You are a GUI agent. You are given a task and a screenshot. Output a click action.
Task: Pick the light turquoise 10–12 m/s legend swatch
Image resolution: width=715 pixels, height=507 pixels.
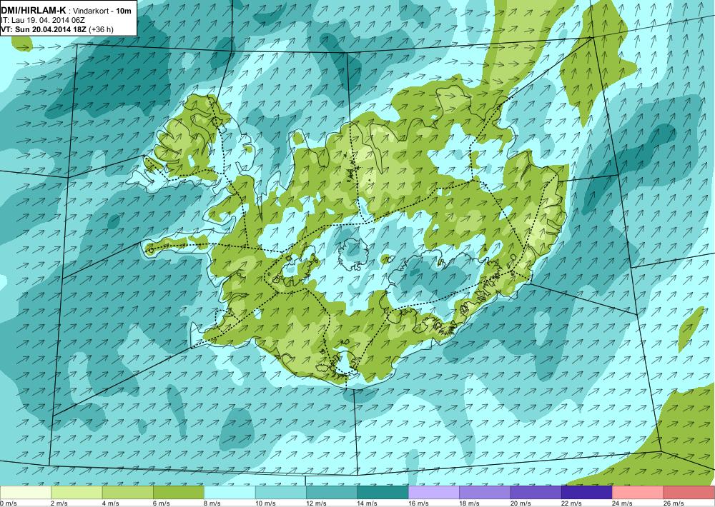point(281,493)
